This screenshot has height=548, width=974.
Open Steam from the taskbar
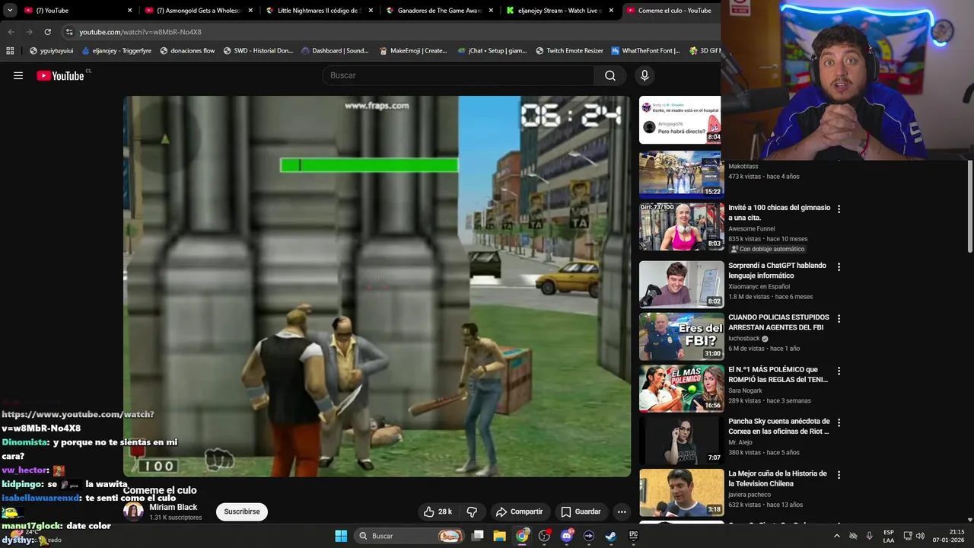coord(610,536)
